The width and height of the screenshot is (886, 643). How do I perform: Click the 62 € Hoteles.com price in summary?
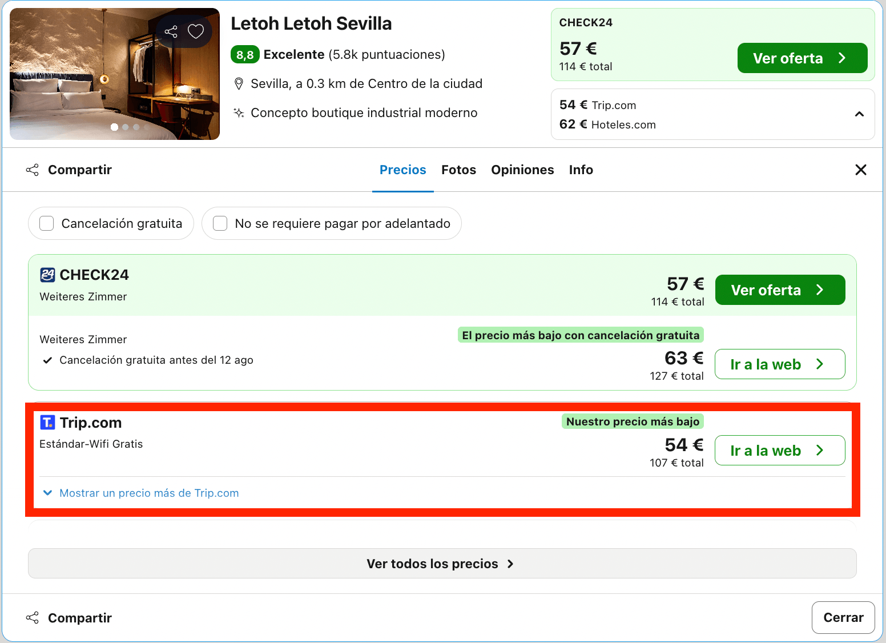coord(607,124)
